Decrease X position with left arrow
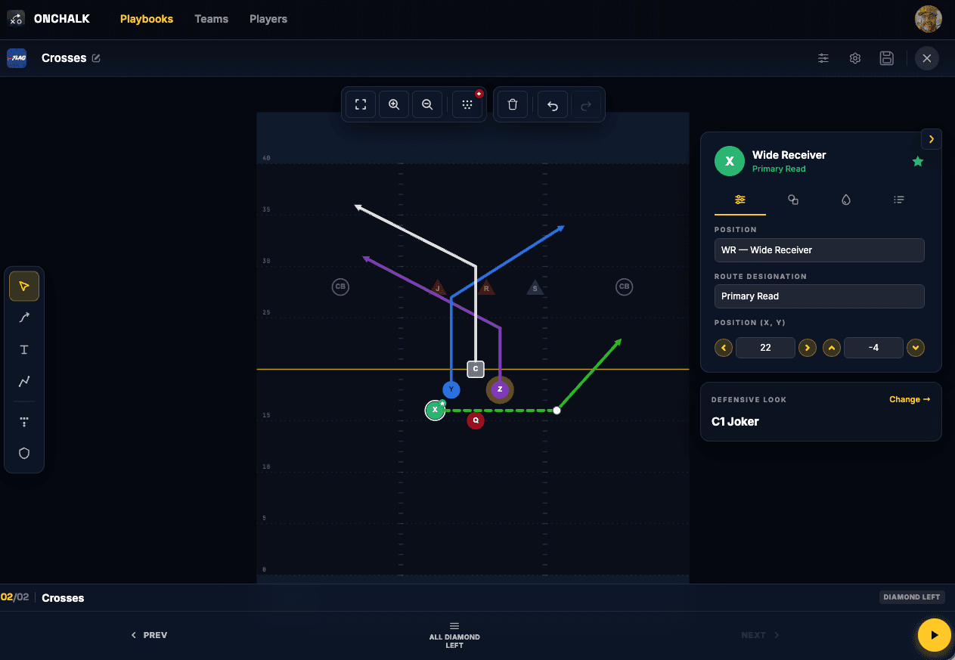The height and width of the screenshot is (660, 955). tap(724, 348)
